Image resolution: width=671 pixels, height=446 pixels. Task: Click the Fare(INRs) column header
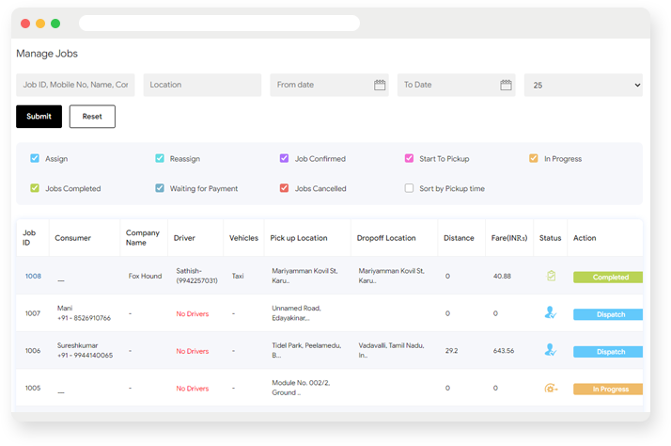[x=509, y=238]
